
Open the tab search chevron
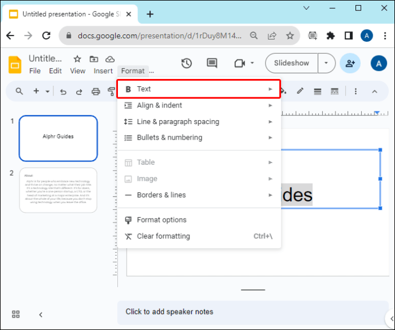pos(306,8)
